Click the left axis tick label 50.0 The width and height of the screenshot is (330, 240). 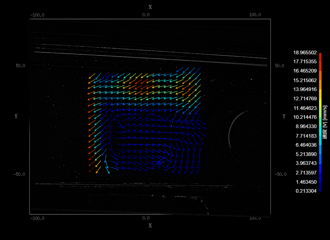(21, 66)
